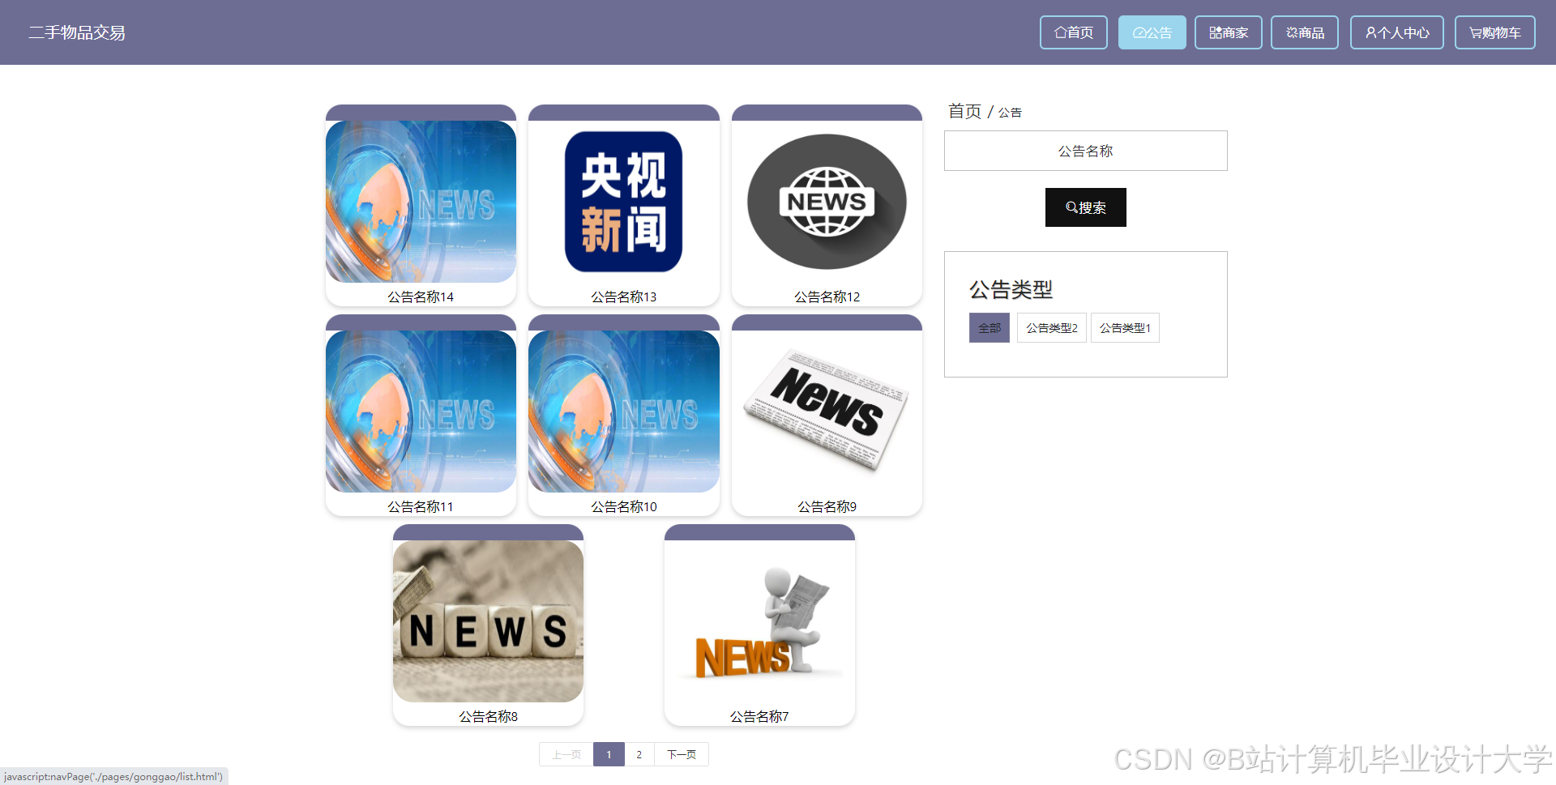Screen dimensions: 1556x785
Task: Click the 公告名称12 title text
Action: [827, 297]
